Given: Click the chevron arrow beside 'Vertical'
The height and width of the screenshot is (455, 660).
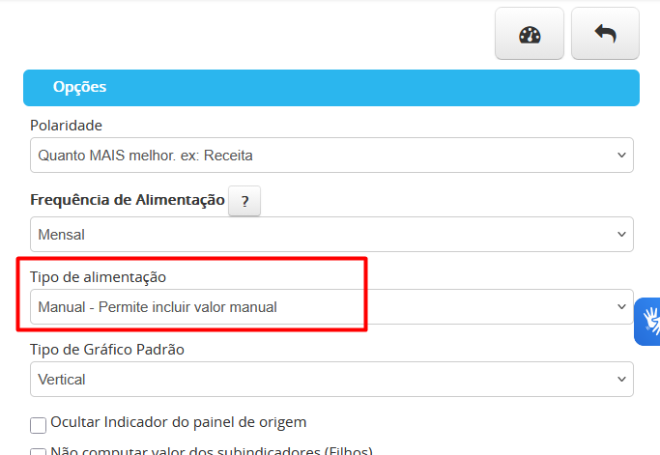Looking at the screenshot, I should 620,379.
